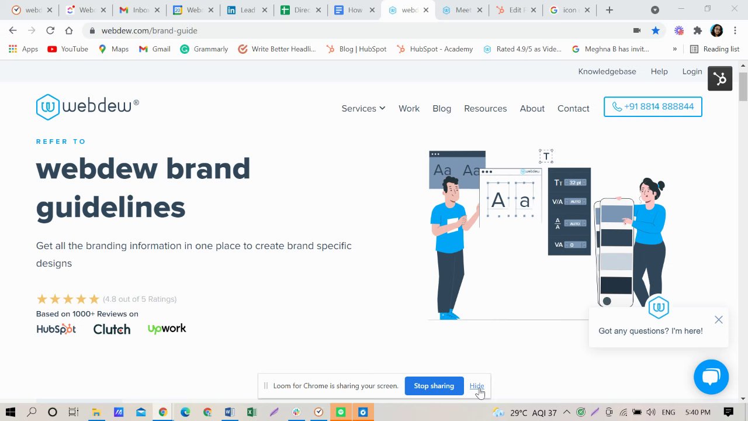The image size is (748, 421).
Task: Switch to the Google Sheets Direc tab
Action: (x=301, y=10)
